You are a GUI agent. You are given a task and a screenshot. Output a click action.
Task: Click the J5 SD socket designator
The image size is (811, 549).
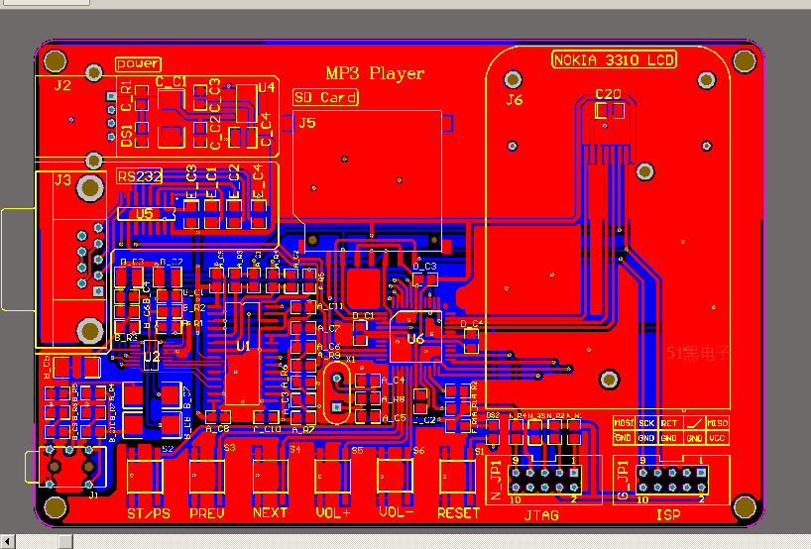307,123
